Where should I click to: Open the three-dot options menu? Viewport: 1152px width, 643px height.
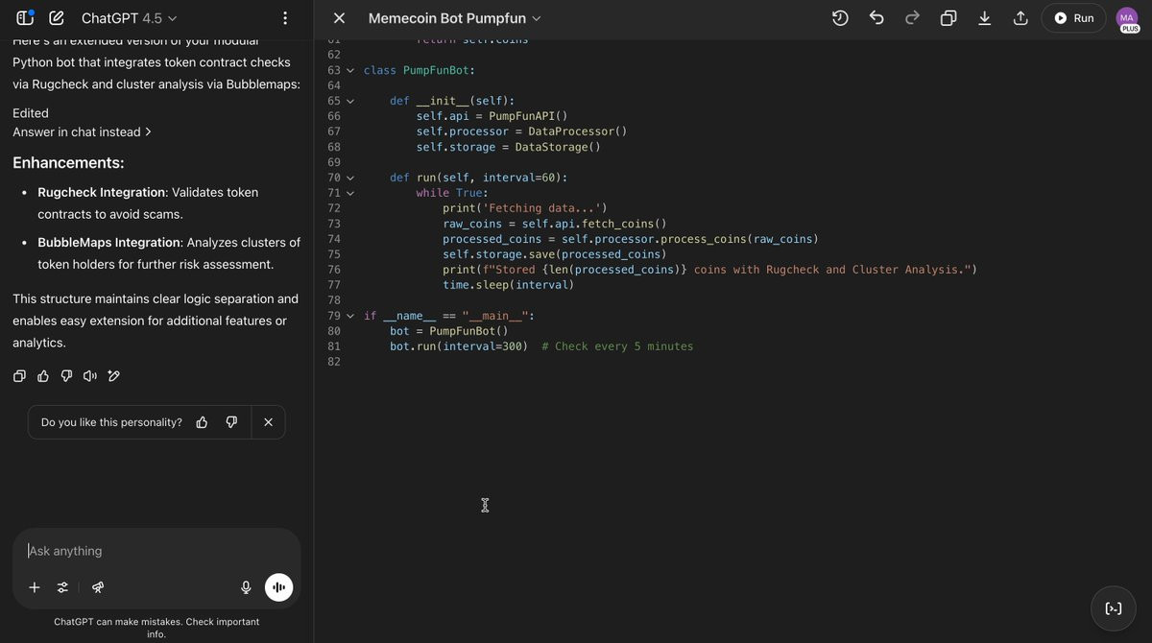[284, 18]
